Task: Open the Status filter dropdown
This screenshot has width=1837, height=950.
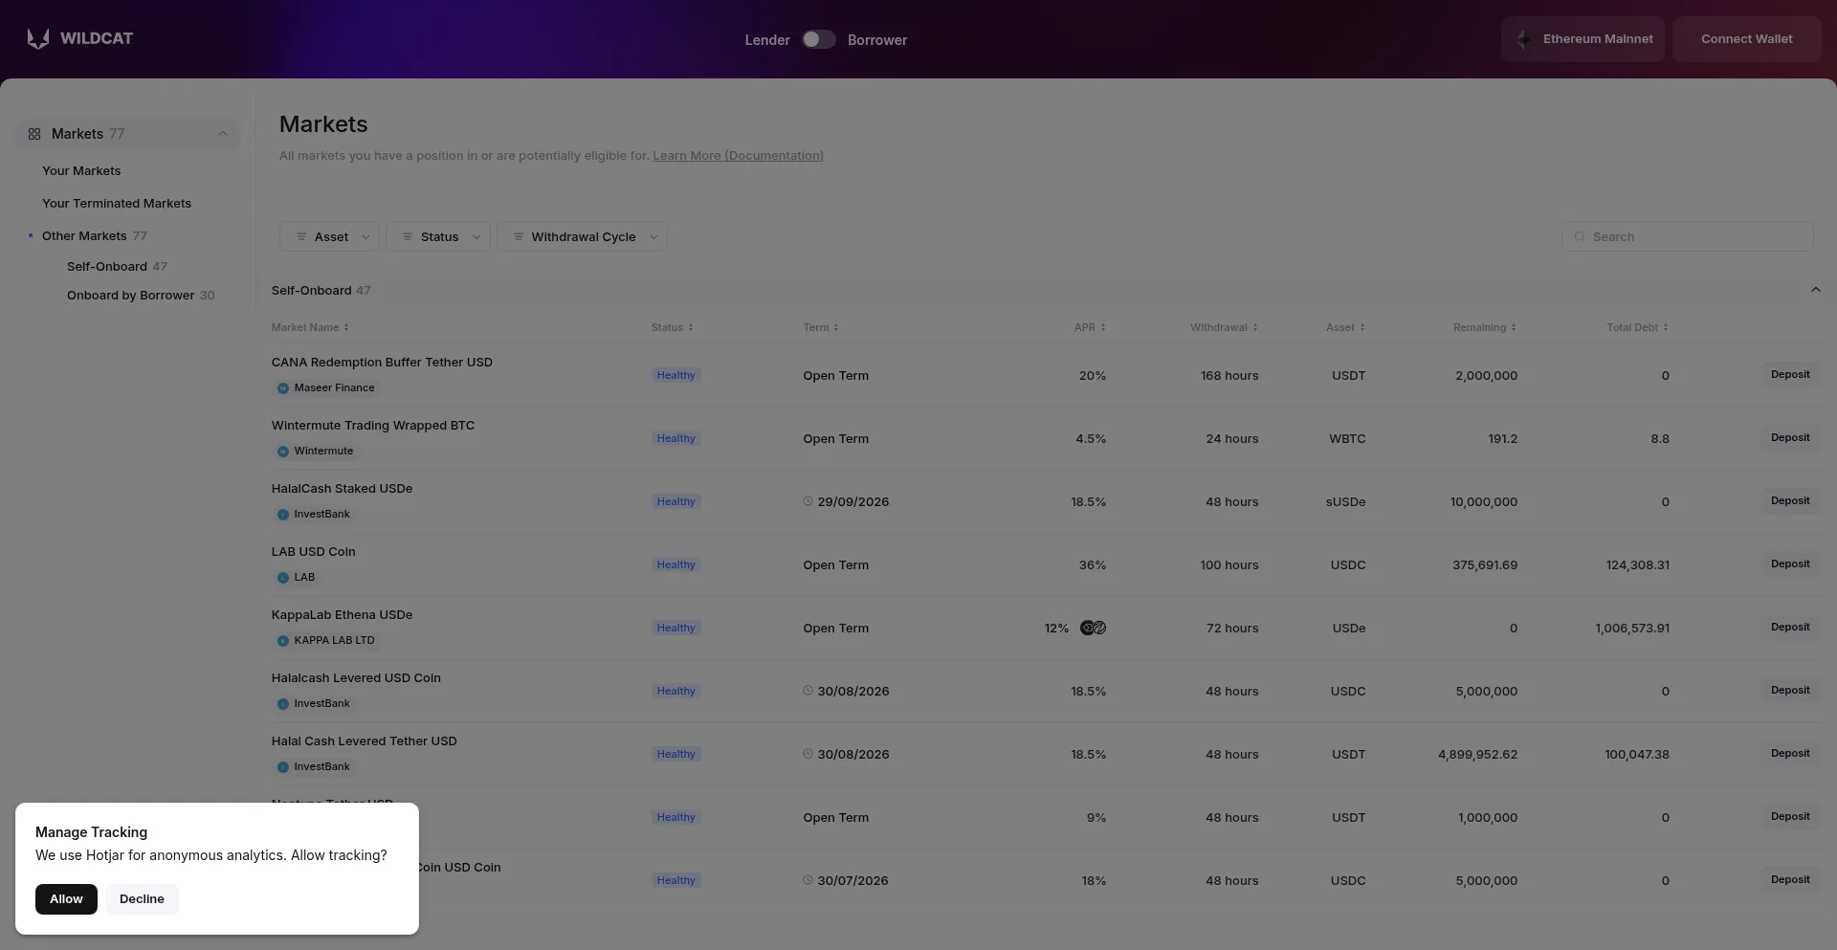Action: [x=438, y=237]
